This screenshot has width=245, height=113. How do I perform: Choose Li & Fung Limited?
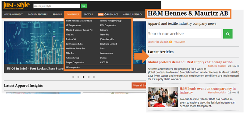tap(108, 44)
